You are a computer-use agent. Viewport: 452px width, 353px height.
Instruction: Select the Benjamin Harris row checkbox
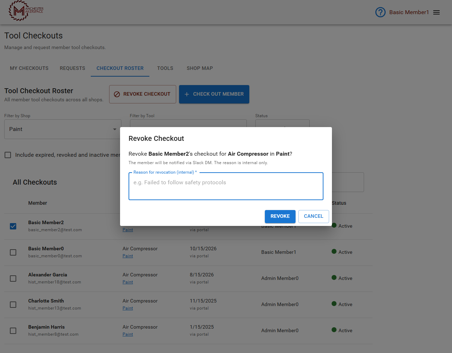[x=13, y=331]
